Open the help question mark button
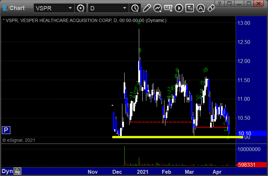This screenshot has height=176, width=268. pyautogui.click(x=220, y=4)
